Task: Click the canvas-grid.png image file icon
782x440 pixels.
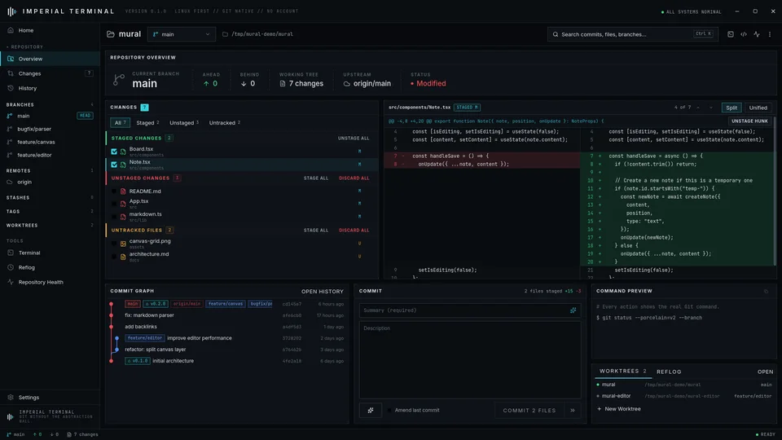Action: [x=123, y=244]
